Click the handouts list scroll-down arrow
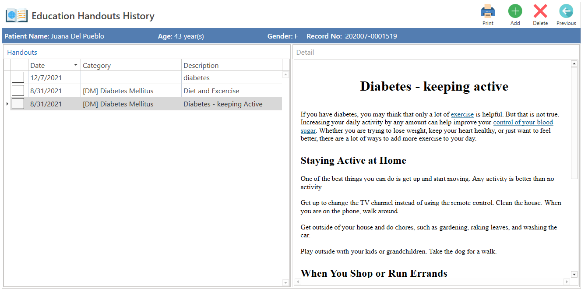This screenshot has height=289, width=581. pyautogui.click(x=286, y=282)
